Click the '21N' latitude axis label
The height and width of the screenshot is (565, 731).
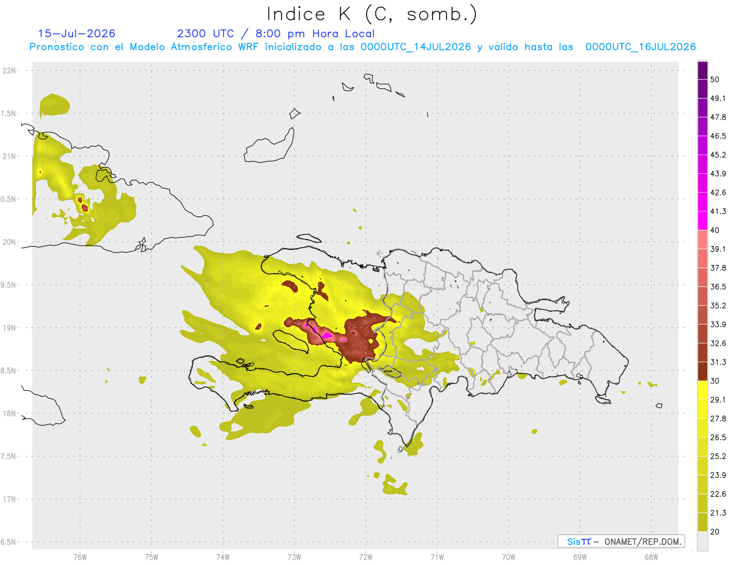pos(10,157)
